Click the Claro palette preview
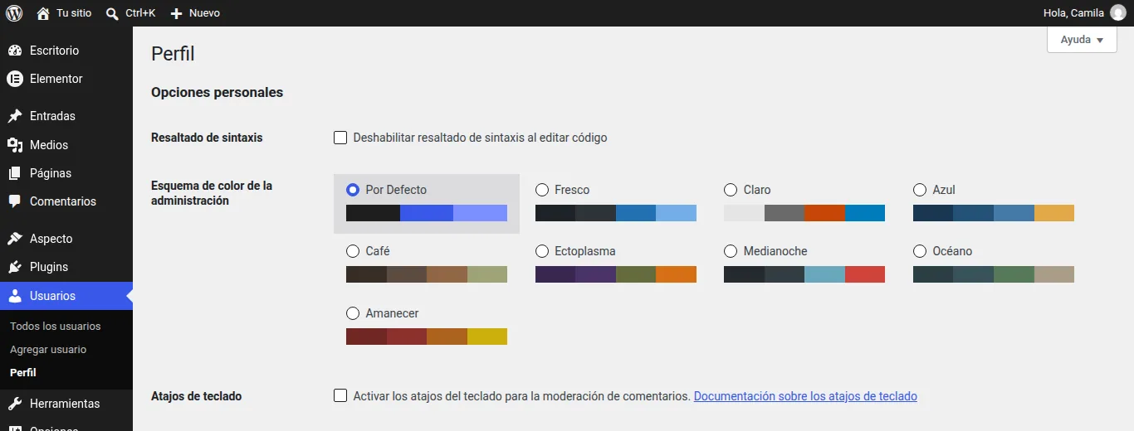Viewport: 1134px width, 431px height. pyautogui.click(x=804, y=213)
